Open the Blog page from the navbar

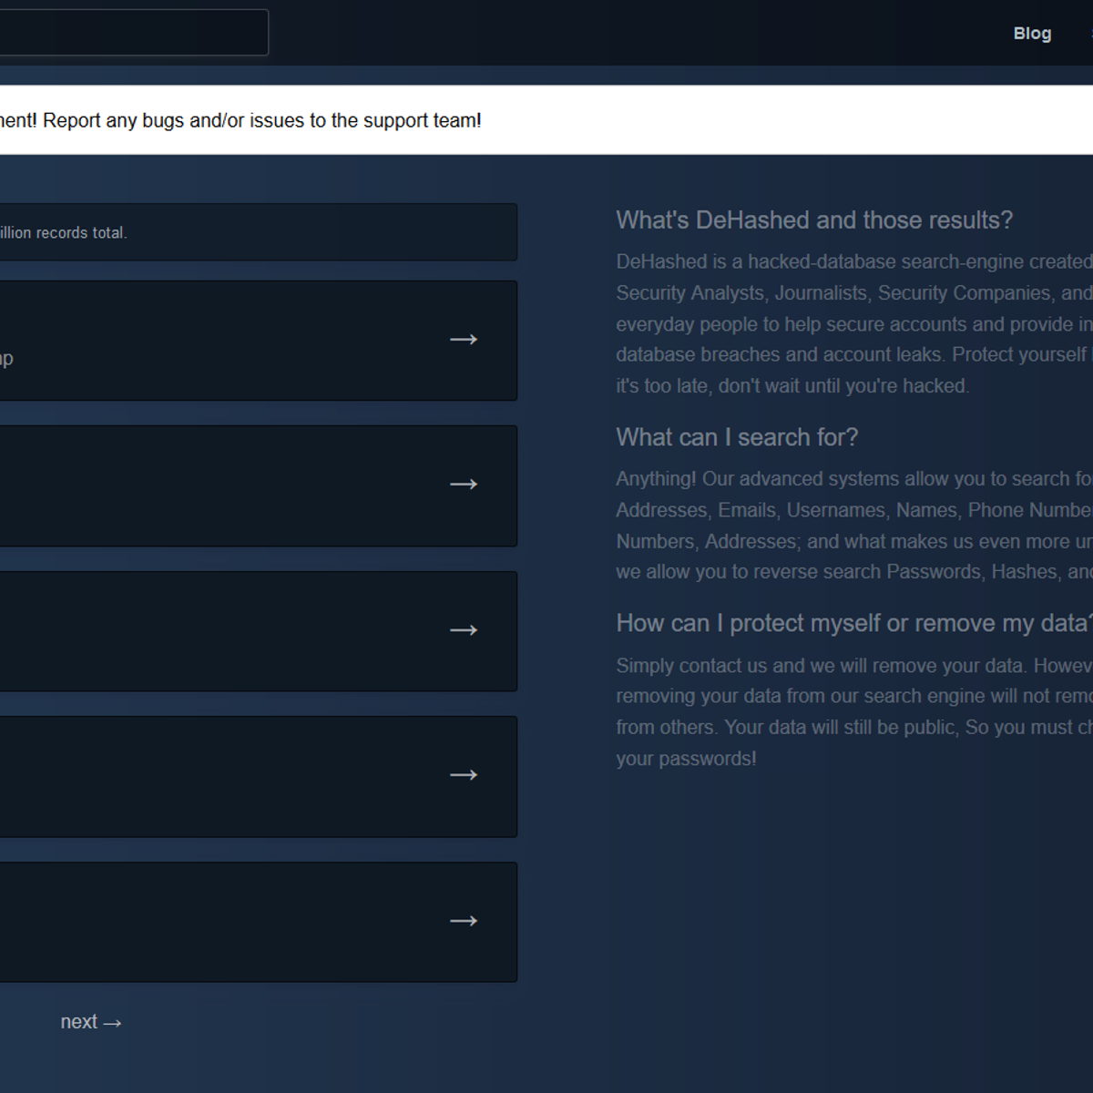pyautogui.click(x=1032, y=34)
